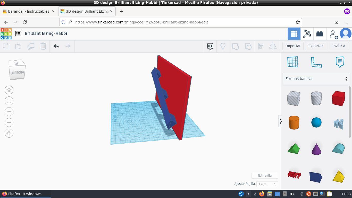Viewport: 352px width, 198px height.
Task: Fit all shapes in view
Action: pyautogui.click(x=9, y=101)
